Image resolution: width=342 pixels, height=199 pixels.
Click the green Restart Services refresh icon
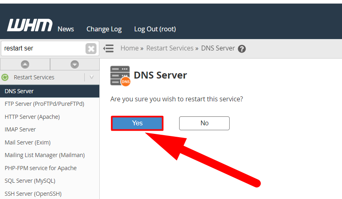(x=5, y=77)
